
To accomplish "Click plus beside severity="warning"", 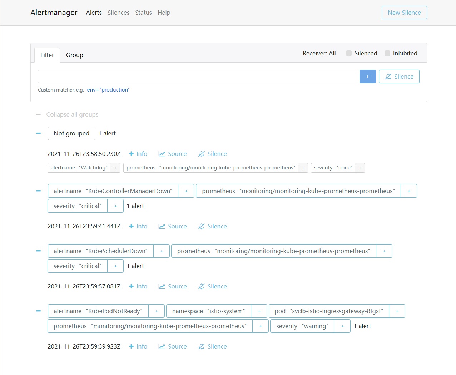I will tap(342, 326).
